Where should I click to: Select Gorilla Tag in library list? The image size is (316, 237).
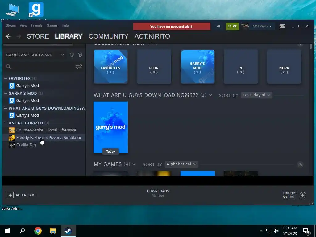coord(26,145)
